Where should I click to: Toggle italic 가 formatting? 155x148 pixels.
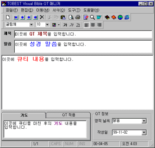coord(71,25)
